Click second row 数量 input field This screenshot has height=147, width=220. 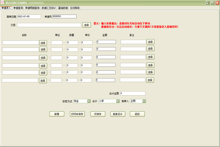(72, 50)
